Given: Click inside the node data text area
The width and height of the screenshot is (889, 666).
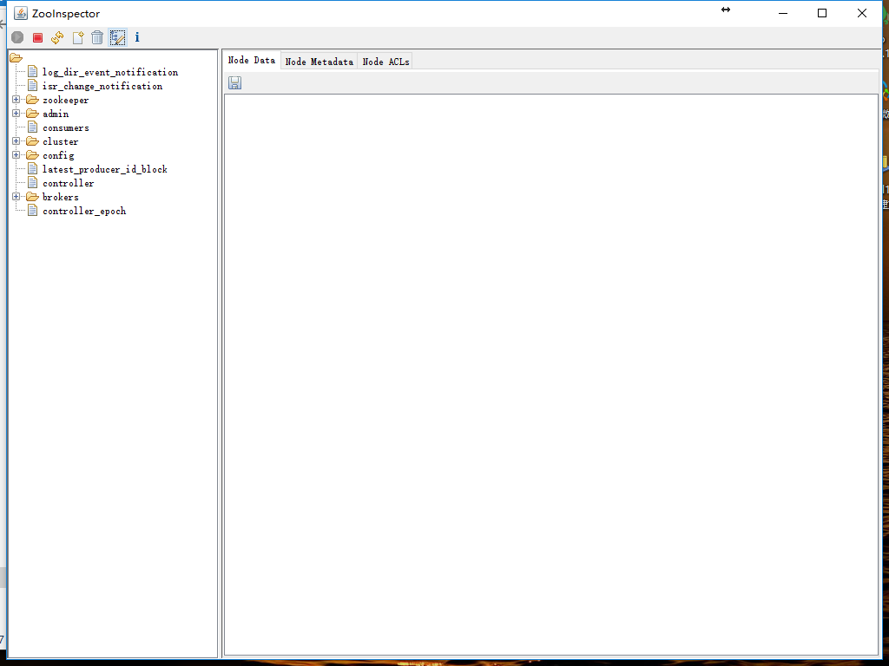Looking at the screenshot, I should tap(550, 373).
